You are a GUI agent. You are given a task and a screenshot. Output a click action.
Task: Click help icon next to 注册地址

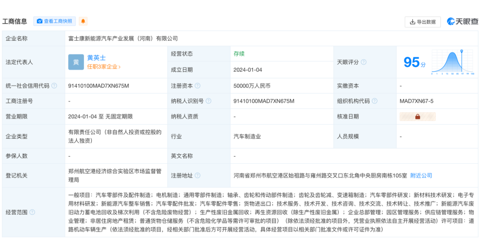(x=198, y=175)
